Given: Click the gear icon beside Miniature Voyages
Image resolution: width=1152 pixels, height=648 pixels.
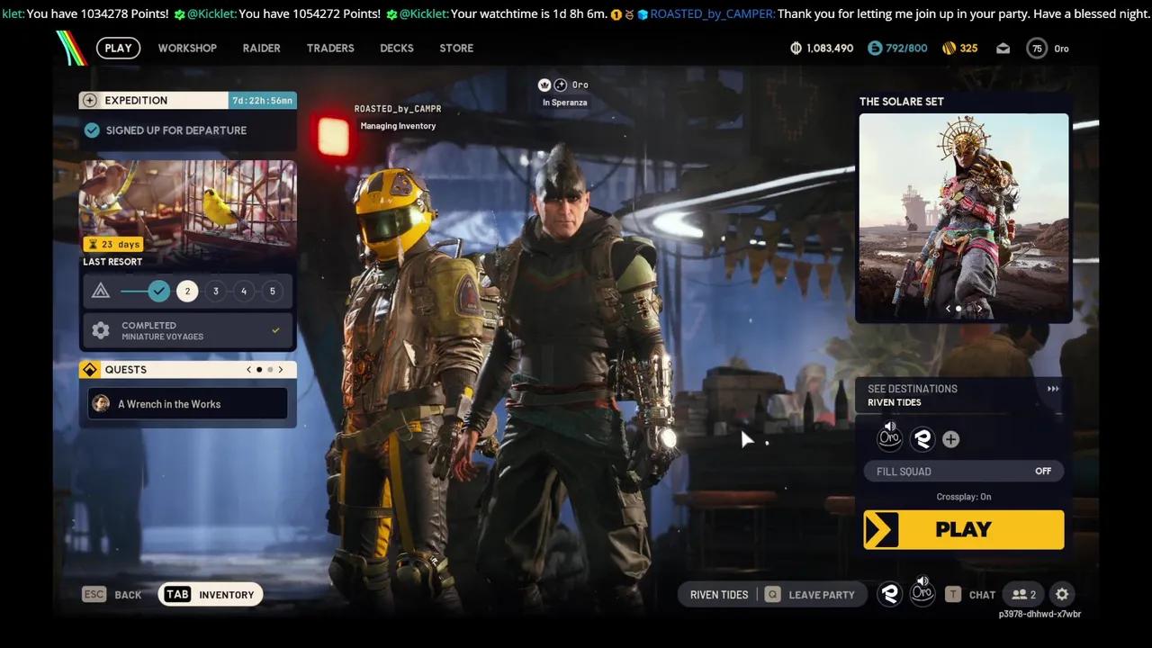Looking at the screenshot, I should [x=101, y=330].
